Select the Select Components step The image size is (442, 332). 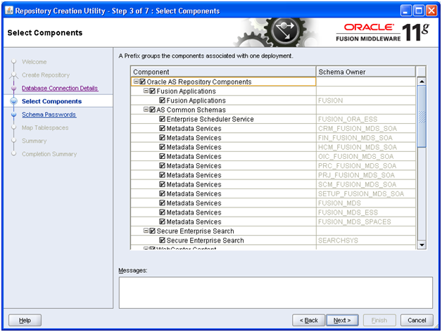pyautogui.click(x=52, y=101)
